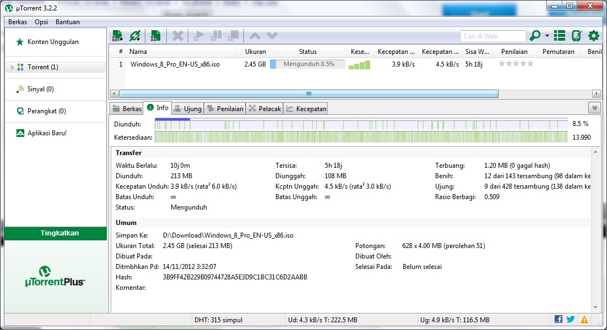Open the Bantuan menu
Screen dimensions: 607x330
pos(68,22)
